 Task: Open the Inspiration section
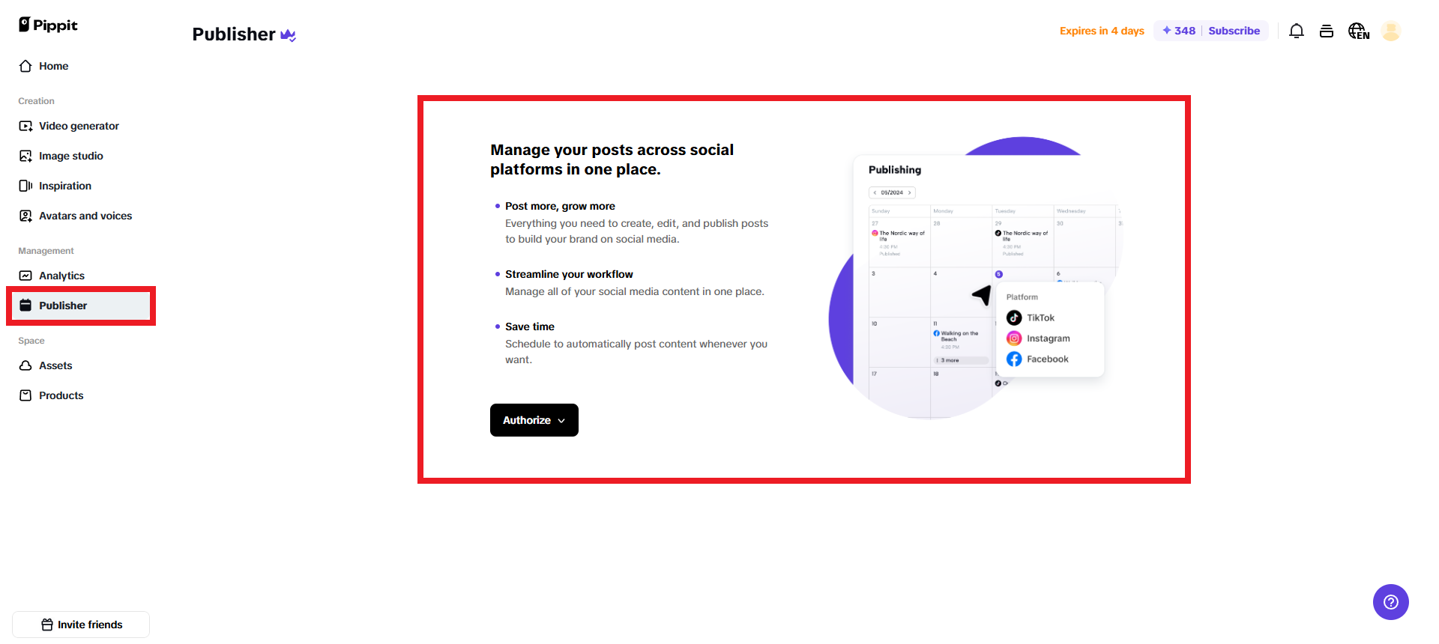point(66,186)
